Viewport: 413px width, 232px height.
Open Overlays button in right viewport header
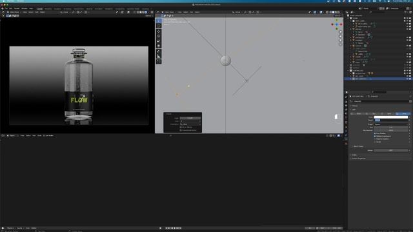point(321,12)
